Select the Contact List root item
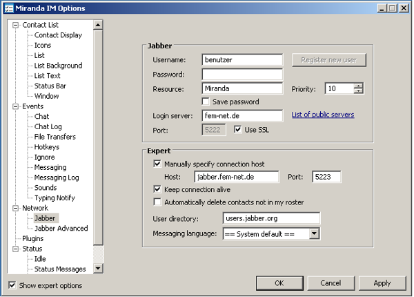This screenshot has height=297, width=414. [40, 25]
